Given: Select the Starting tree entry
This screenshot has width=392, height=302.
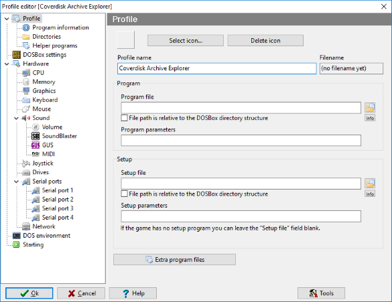Looking at the screenshot, I should 33,244.
